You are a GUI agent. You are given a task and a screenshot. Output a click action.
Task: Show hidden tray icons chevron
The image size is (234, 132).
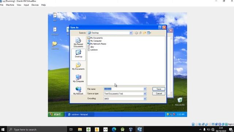pos(200,129)
